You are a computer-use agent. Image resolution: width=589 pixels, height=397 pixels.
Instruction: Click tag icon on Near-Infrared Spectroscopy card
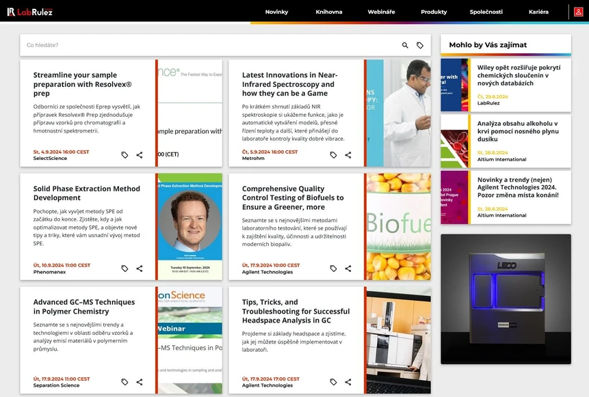coord(333,155)
